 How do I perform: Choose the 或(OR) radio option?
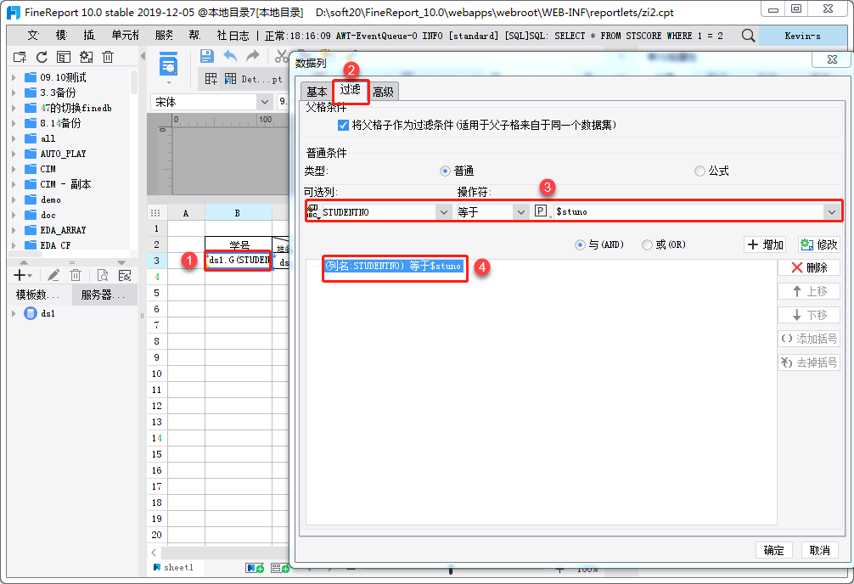point(647,244)
